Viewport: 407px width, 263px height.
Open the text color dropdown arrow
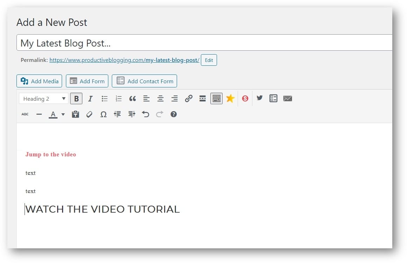coord(63,114)
